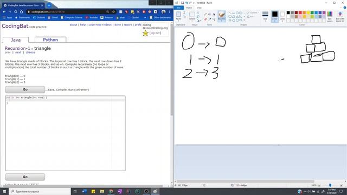Open Edit with Paint 3D
Viewport: 347px width, 195px height.
(x=340, y=17)
